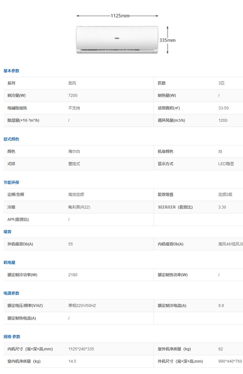
Task: Click the 能效等级 label cell
Action: (166, 195)
